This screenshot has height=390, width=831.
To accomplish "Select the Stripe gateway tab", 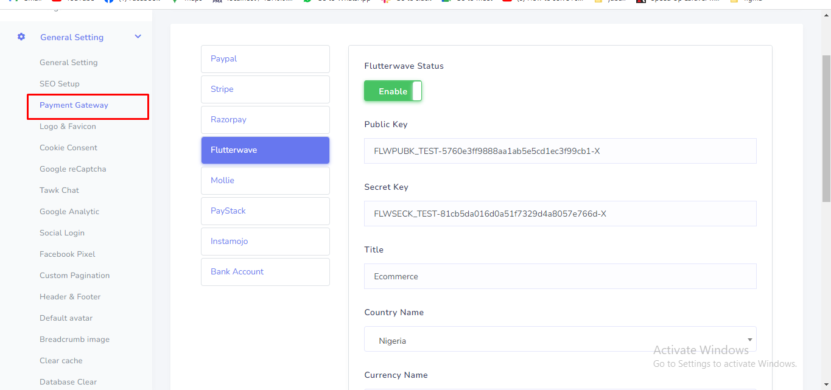I will (265, 89).
